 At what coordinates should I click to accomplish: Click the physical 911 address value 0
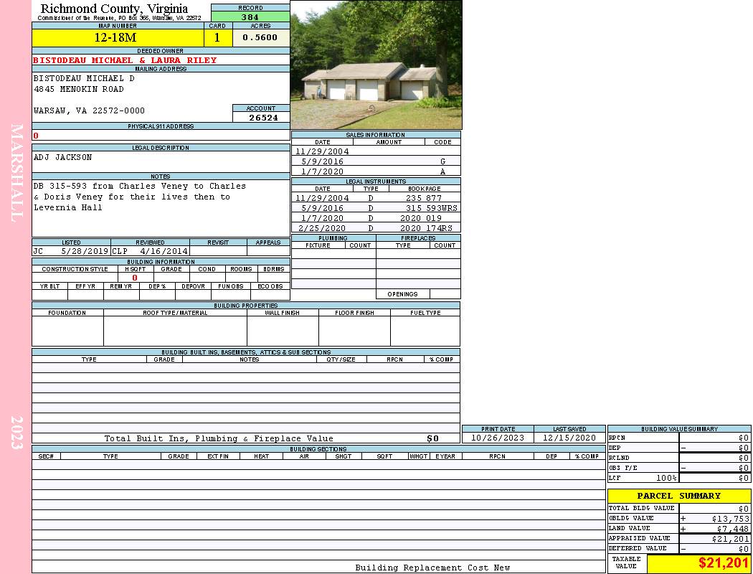point(36,136)
